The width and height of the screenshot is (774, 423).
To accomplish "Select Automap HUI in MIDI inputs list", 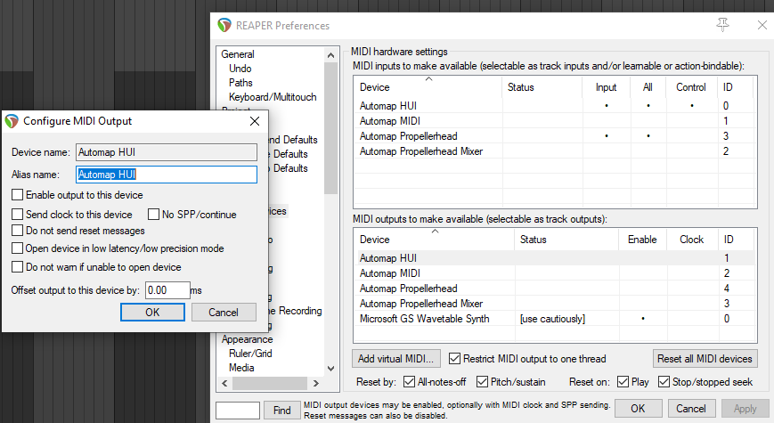I will pos(555,106).
